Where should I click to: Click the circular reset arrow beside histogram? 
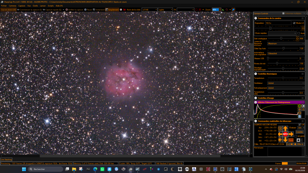[x=300, y=113]
